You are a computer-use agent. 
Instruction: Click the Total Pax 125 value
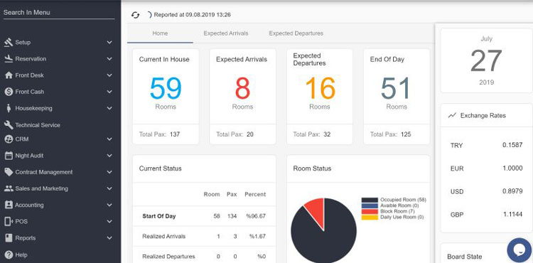click(406, 134)
